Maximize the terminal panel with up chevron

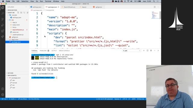(x=155, y=51)
